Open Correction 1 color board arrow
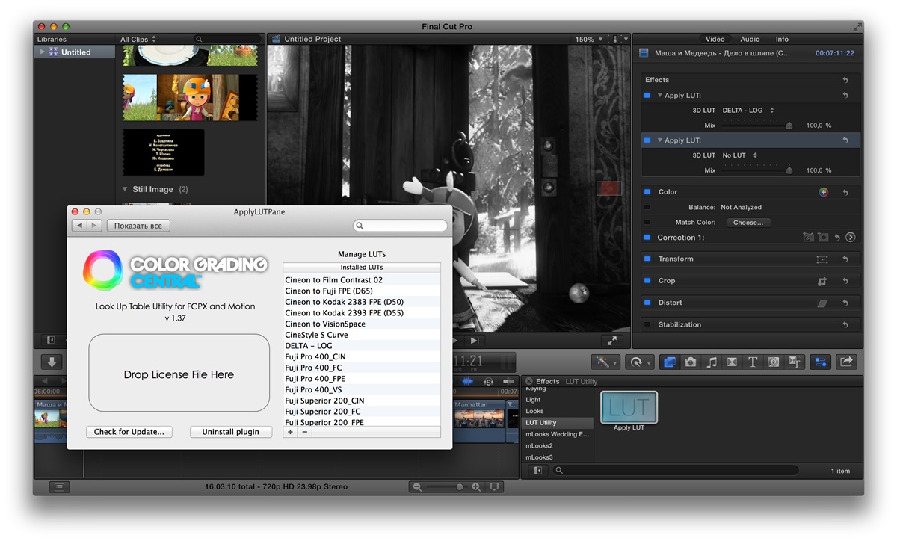This screenshot has height=541, width=897. pyautogui.click(x=850, y=238)
